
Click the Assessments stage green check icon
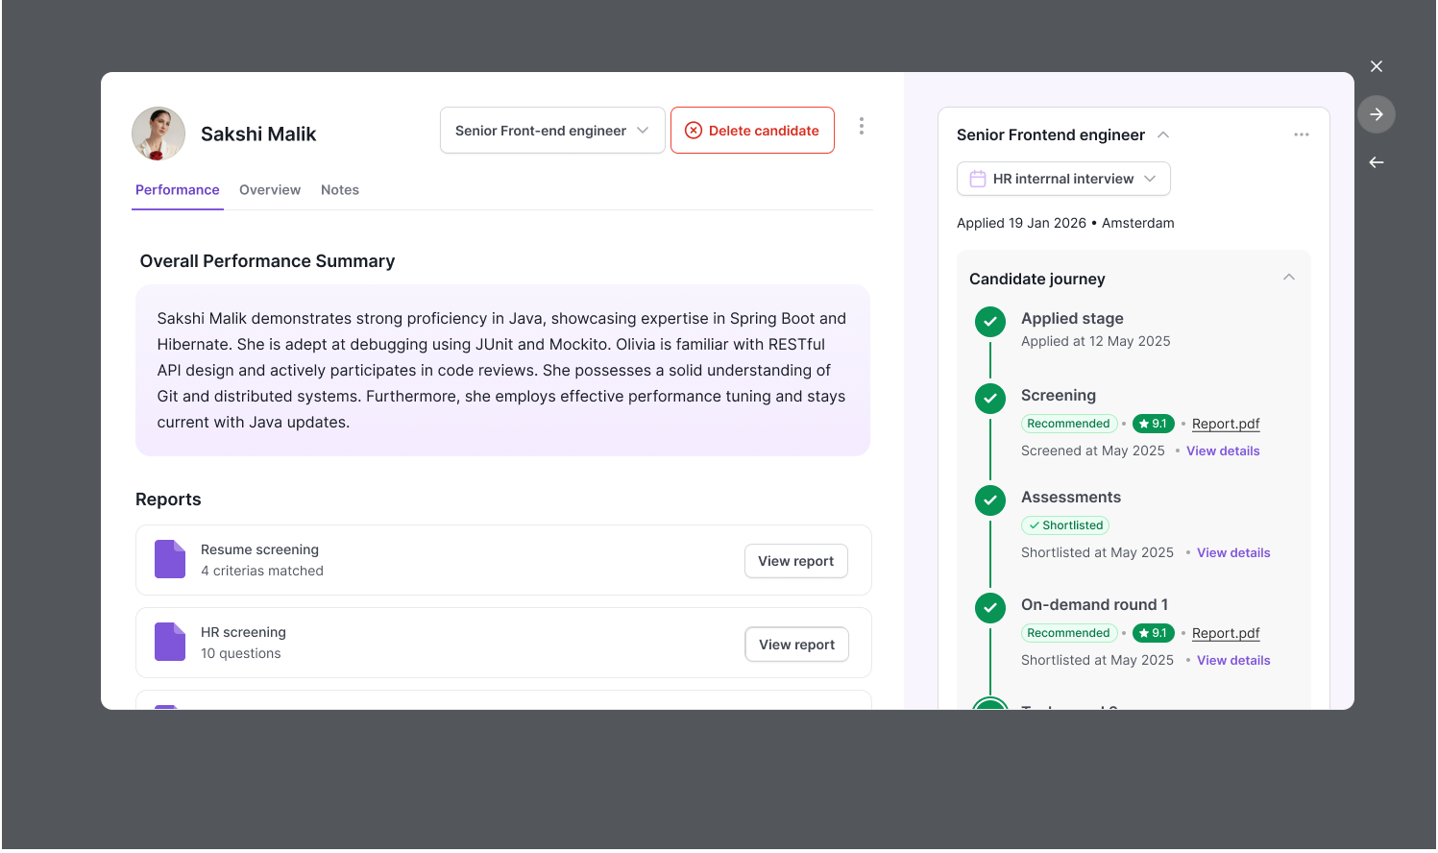(990, 500)
